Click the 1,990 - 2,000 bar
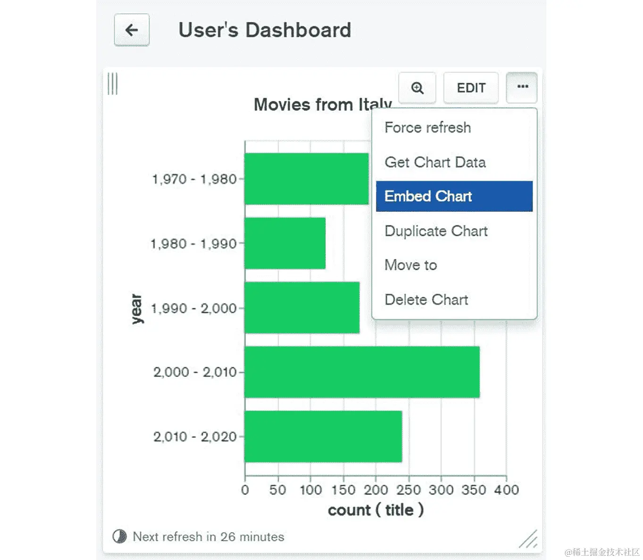Screen dimensions: 643x560 (x=302, y=308)
